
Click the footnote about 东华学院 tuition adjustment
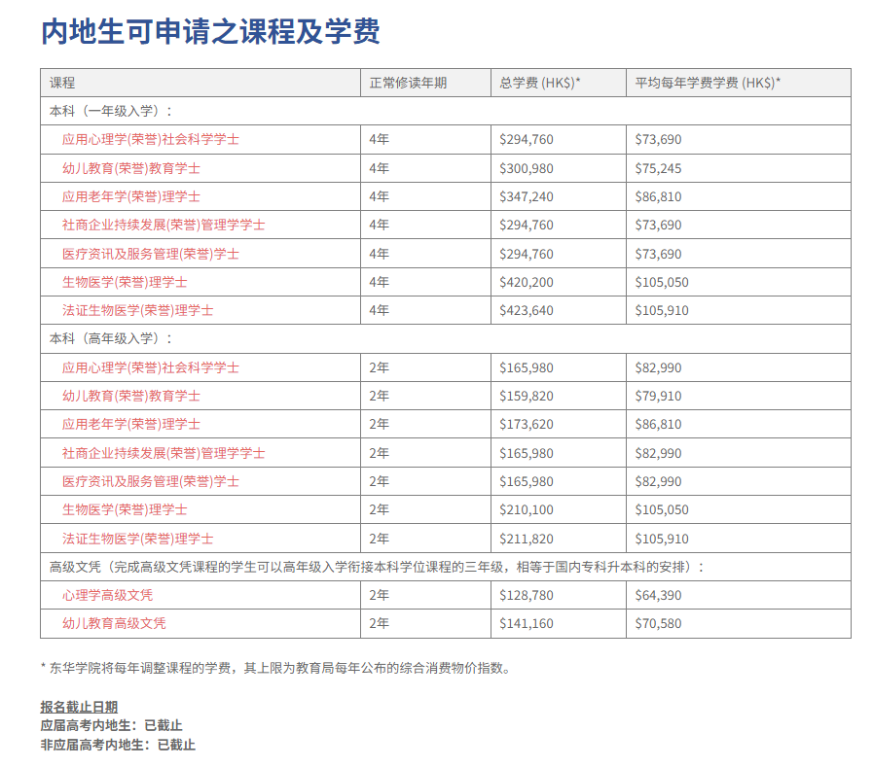click(276, 668)
